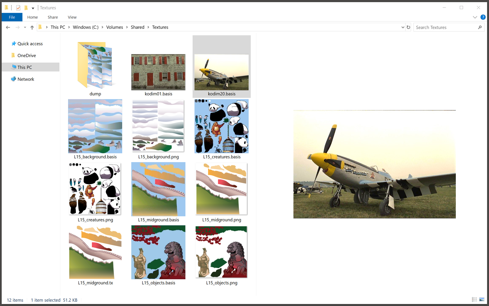The width and height of the screenshot is (489, 306).
Task: Click Windows (C:) in the breadcrumb
Action: click(x=86, y=27)
